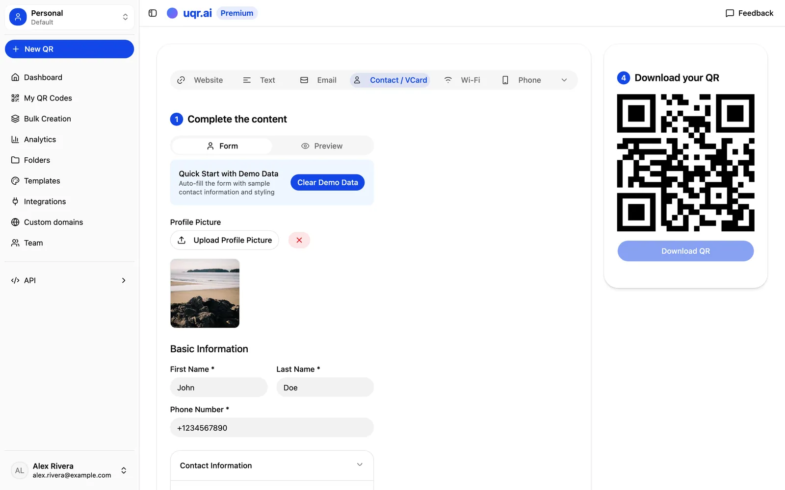This screenshot has width=785, height=490.
Task: Click beach profile picture thumbnail
Action: click(x=205, y=294)
